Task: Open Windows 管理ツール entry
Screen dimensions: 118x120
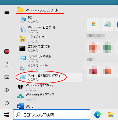Action: pos(49,29)
